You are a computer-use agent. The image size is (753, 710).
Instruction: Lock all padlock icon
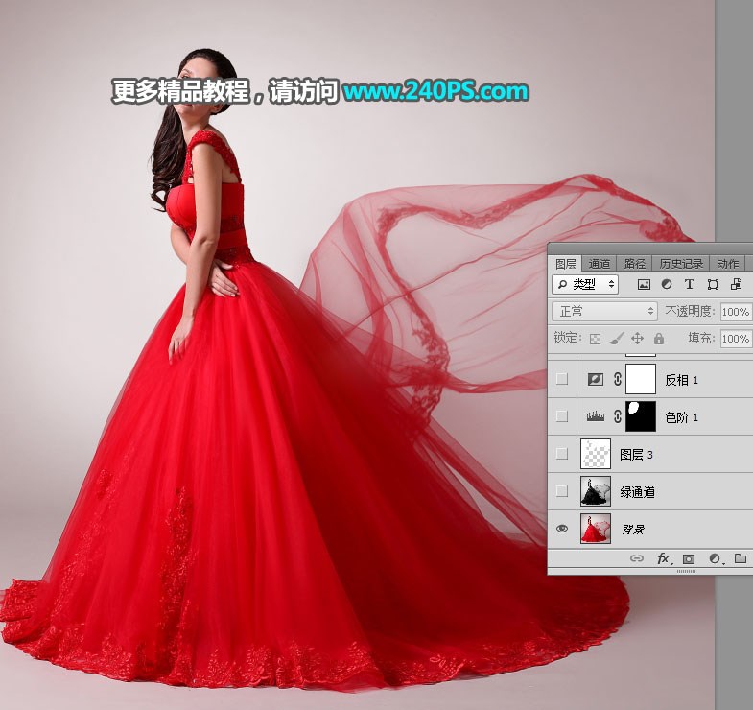pos(659,338)
